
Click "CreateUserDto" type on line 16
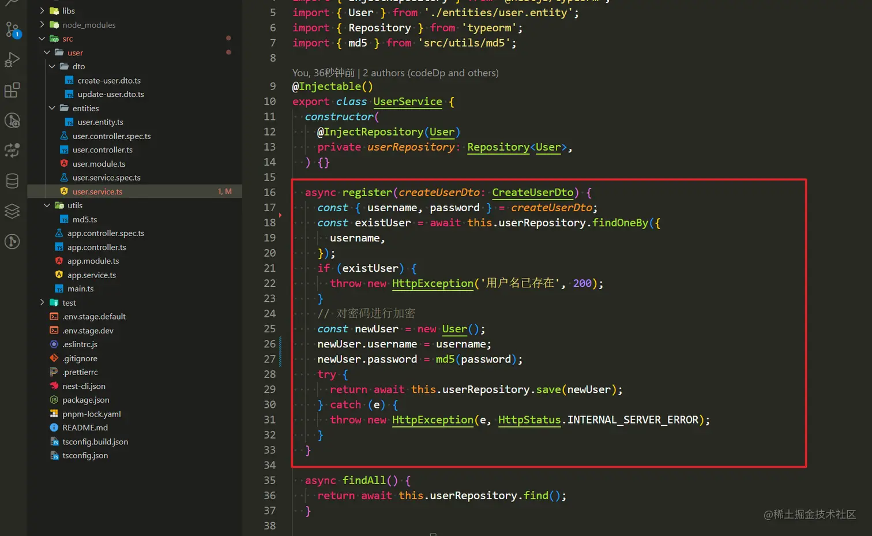pyautogui.click(x=533, y=193)
